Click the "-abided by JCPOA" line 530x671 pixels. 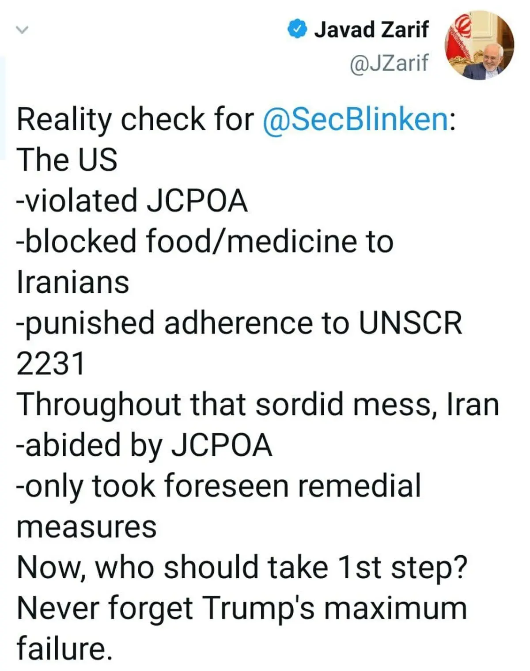coord(144,445)
